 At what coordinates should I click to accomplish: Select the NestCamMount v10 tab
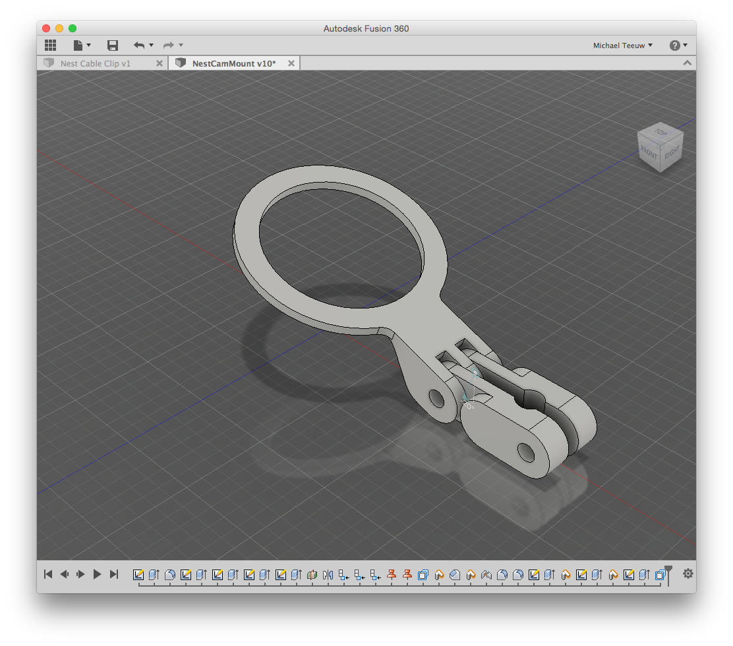[233, 63]
